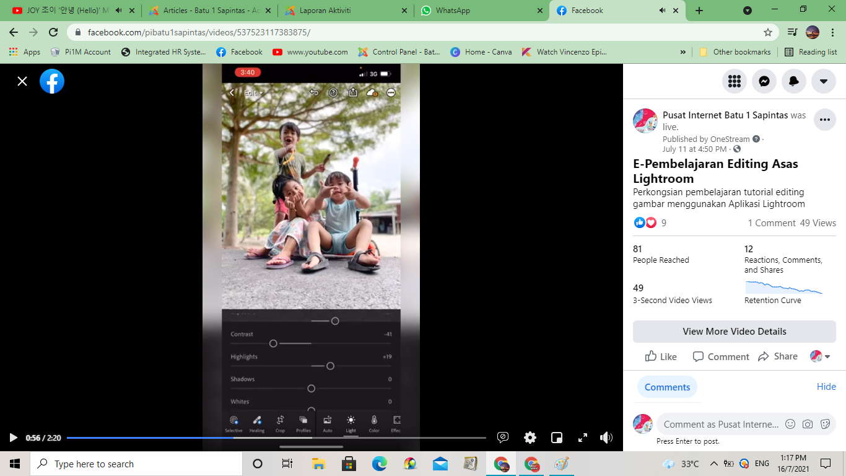Close the video viewer with X
Viewport: 846px width, 476px height.
(22, 81)
